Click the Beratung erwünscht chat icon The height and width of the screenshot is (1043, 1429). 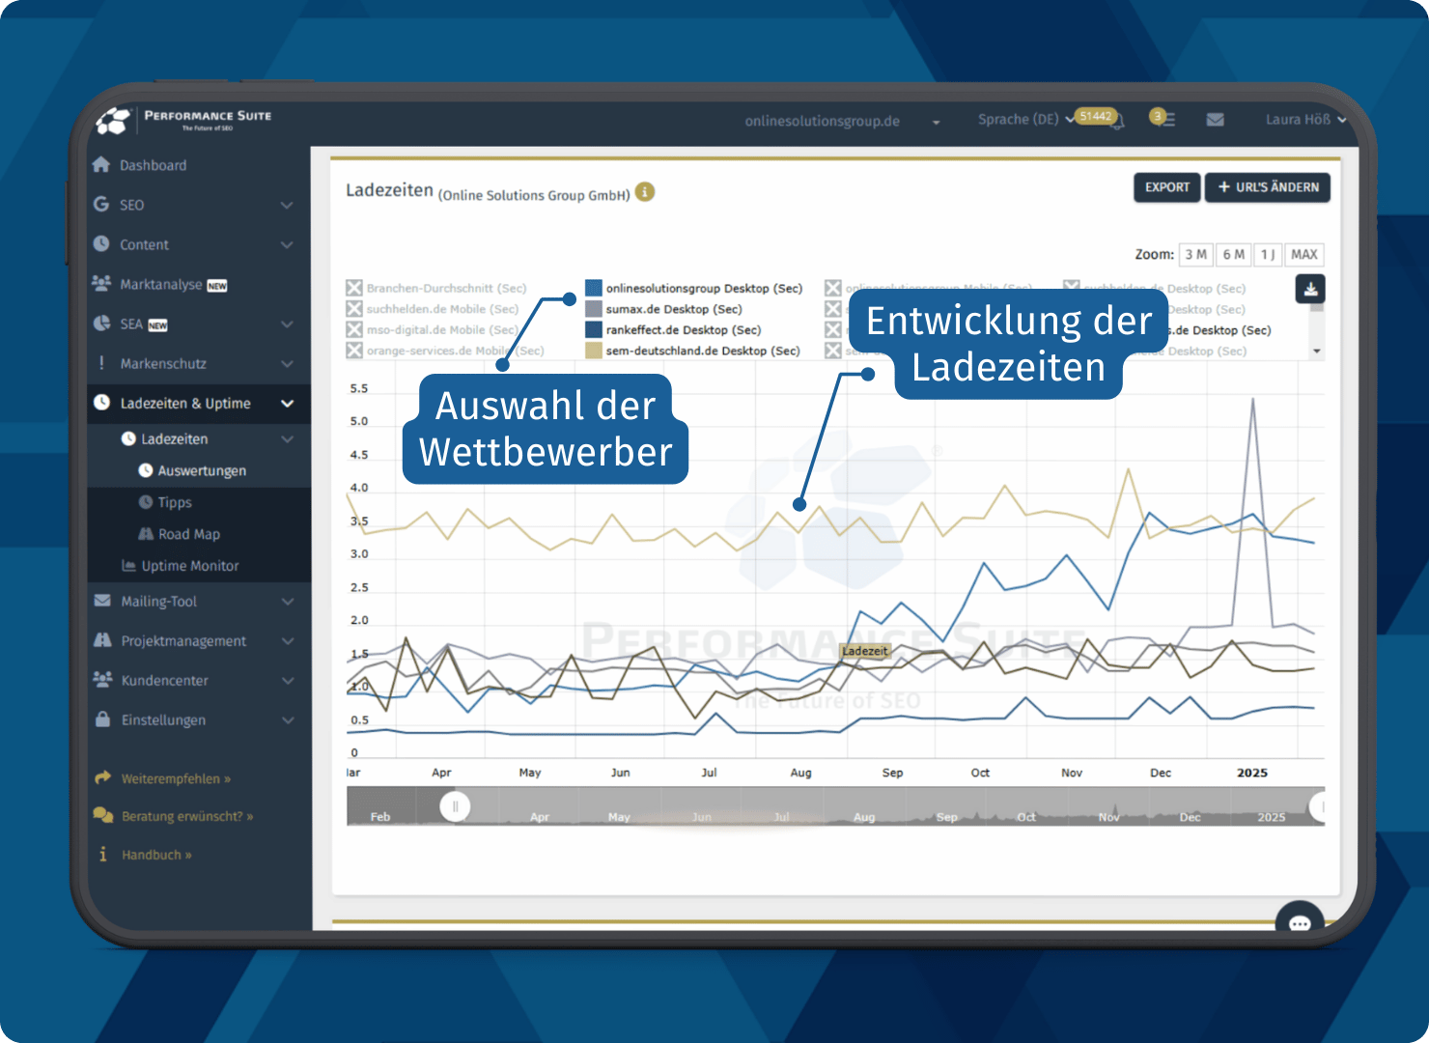[x=103, y=815]
